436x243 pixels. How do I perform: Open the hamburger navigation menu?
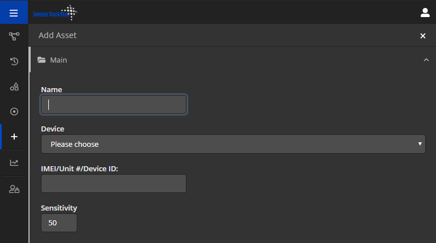(x=14, y=13)
